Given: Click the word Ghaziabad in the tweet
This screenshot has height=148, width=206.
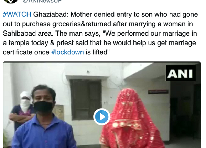Looking at the screenshot, I should click(x=51, y=14).
